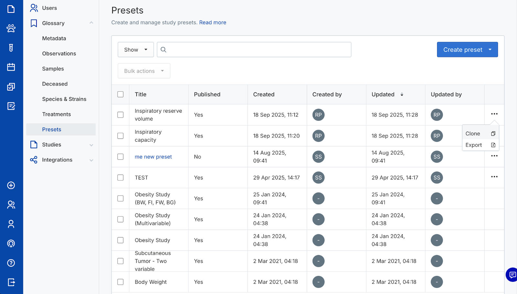Open the chat support bubble icon

tap(512, 275)
